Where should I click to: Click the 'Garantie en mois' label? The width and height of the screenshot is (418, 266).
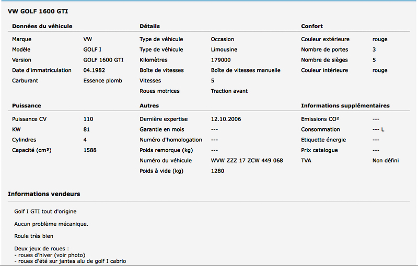click(x=162, y=129)
